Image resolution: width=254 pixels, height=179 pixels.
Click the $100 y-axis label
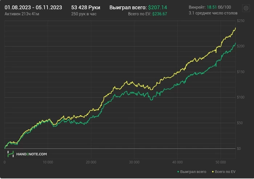(241, 97)
